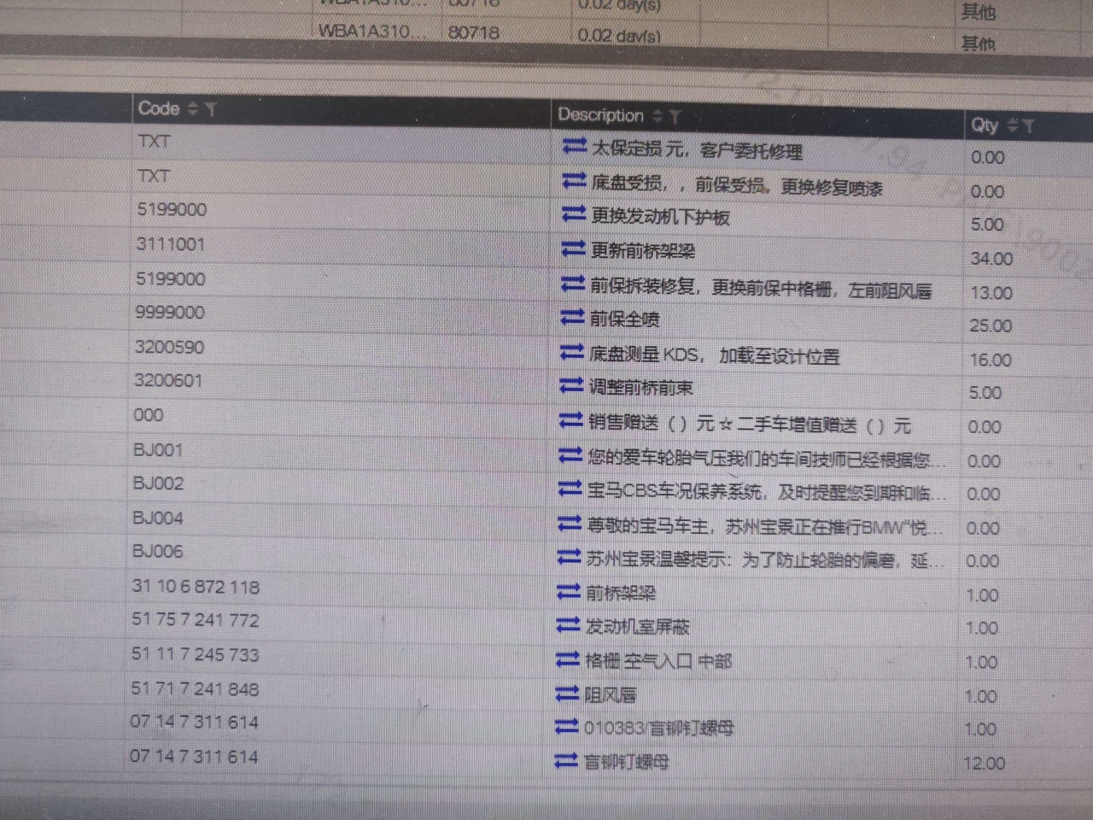
Task: Click description 发动机室屏蔽
Action: click(x=637, y=627)
